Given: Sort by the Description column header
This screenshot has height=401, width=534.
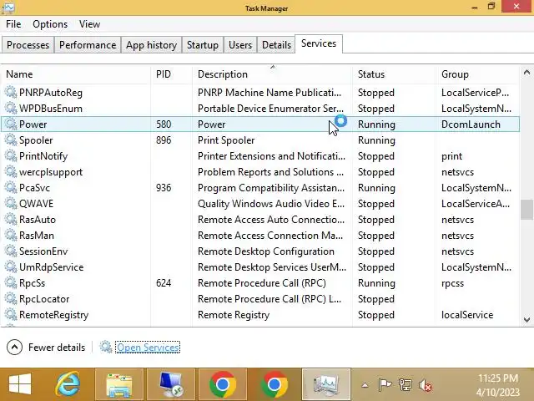Looking at the screenshot, I should pyautogui.click(x=272, y=74).
